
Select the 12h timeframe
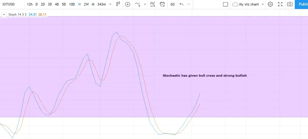click(30, 4)
